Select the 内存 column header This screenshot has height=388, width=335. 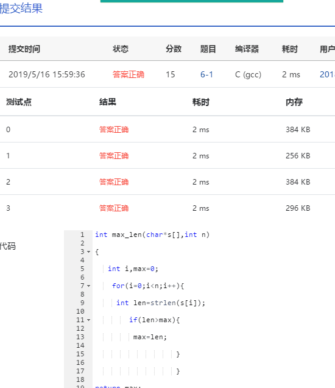pos(294,102)
